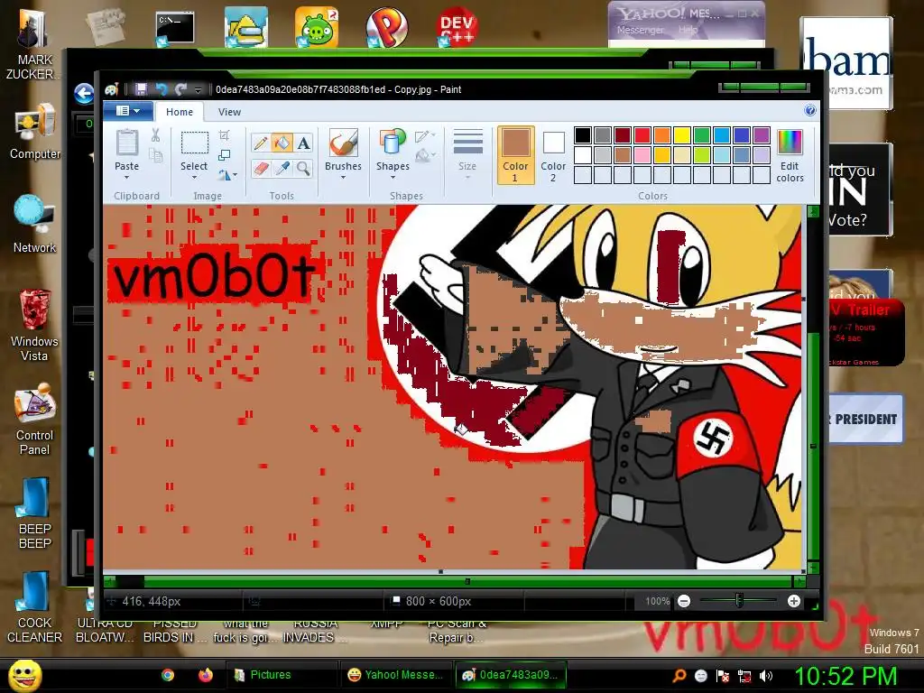
Task: Select the Magnifier tool
Action: click(x=303, y=169)
